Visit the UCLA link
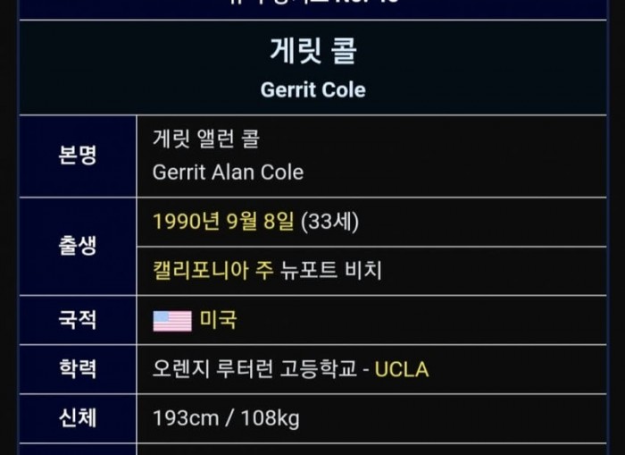The width and height of the screenshot is (625, 455). coord(401,369)
